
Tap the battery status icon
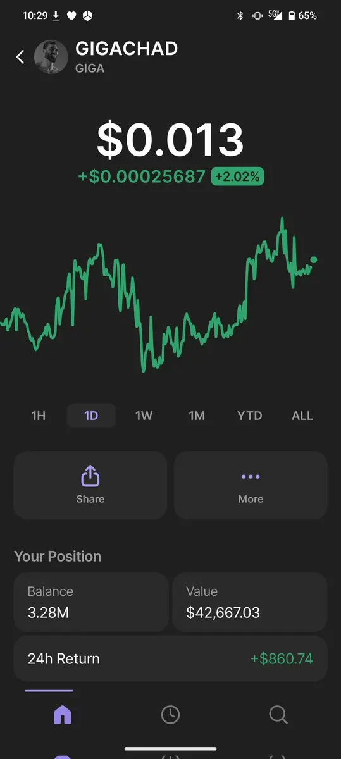292,16
